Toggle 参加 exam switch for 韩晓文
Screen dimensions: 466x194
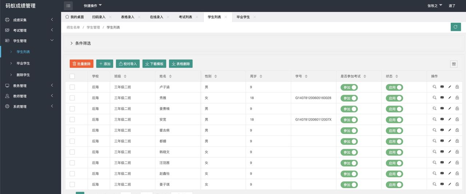point(349,152)
